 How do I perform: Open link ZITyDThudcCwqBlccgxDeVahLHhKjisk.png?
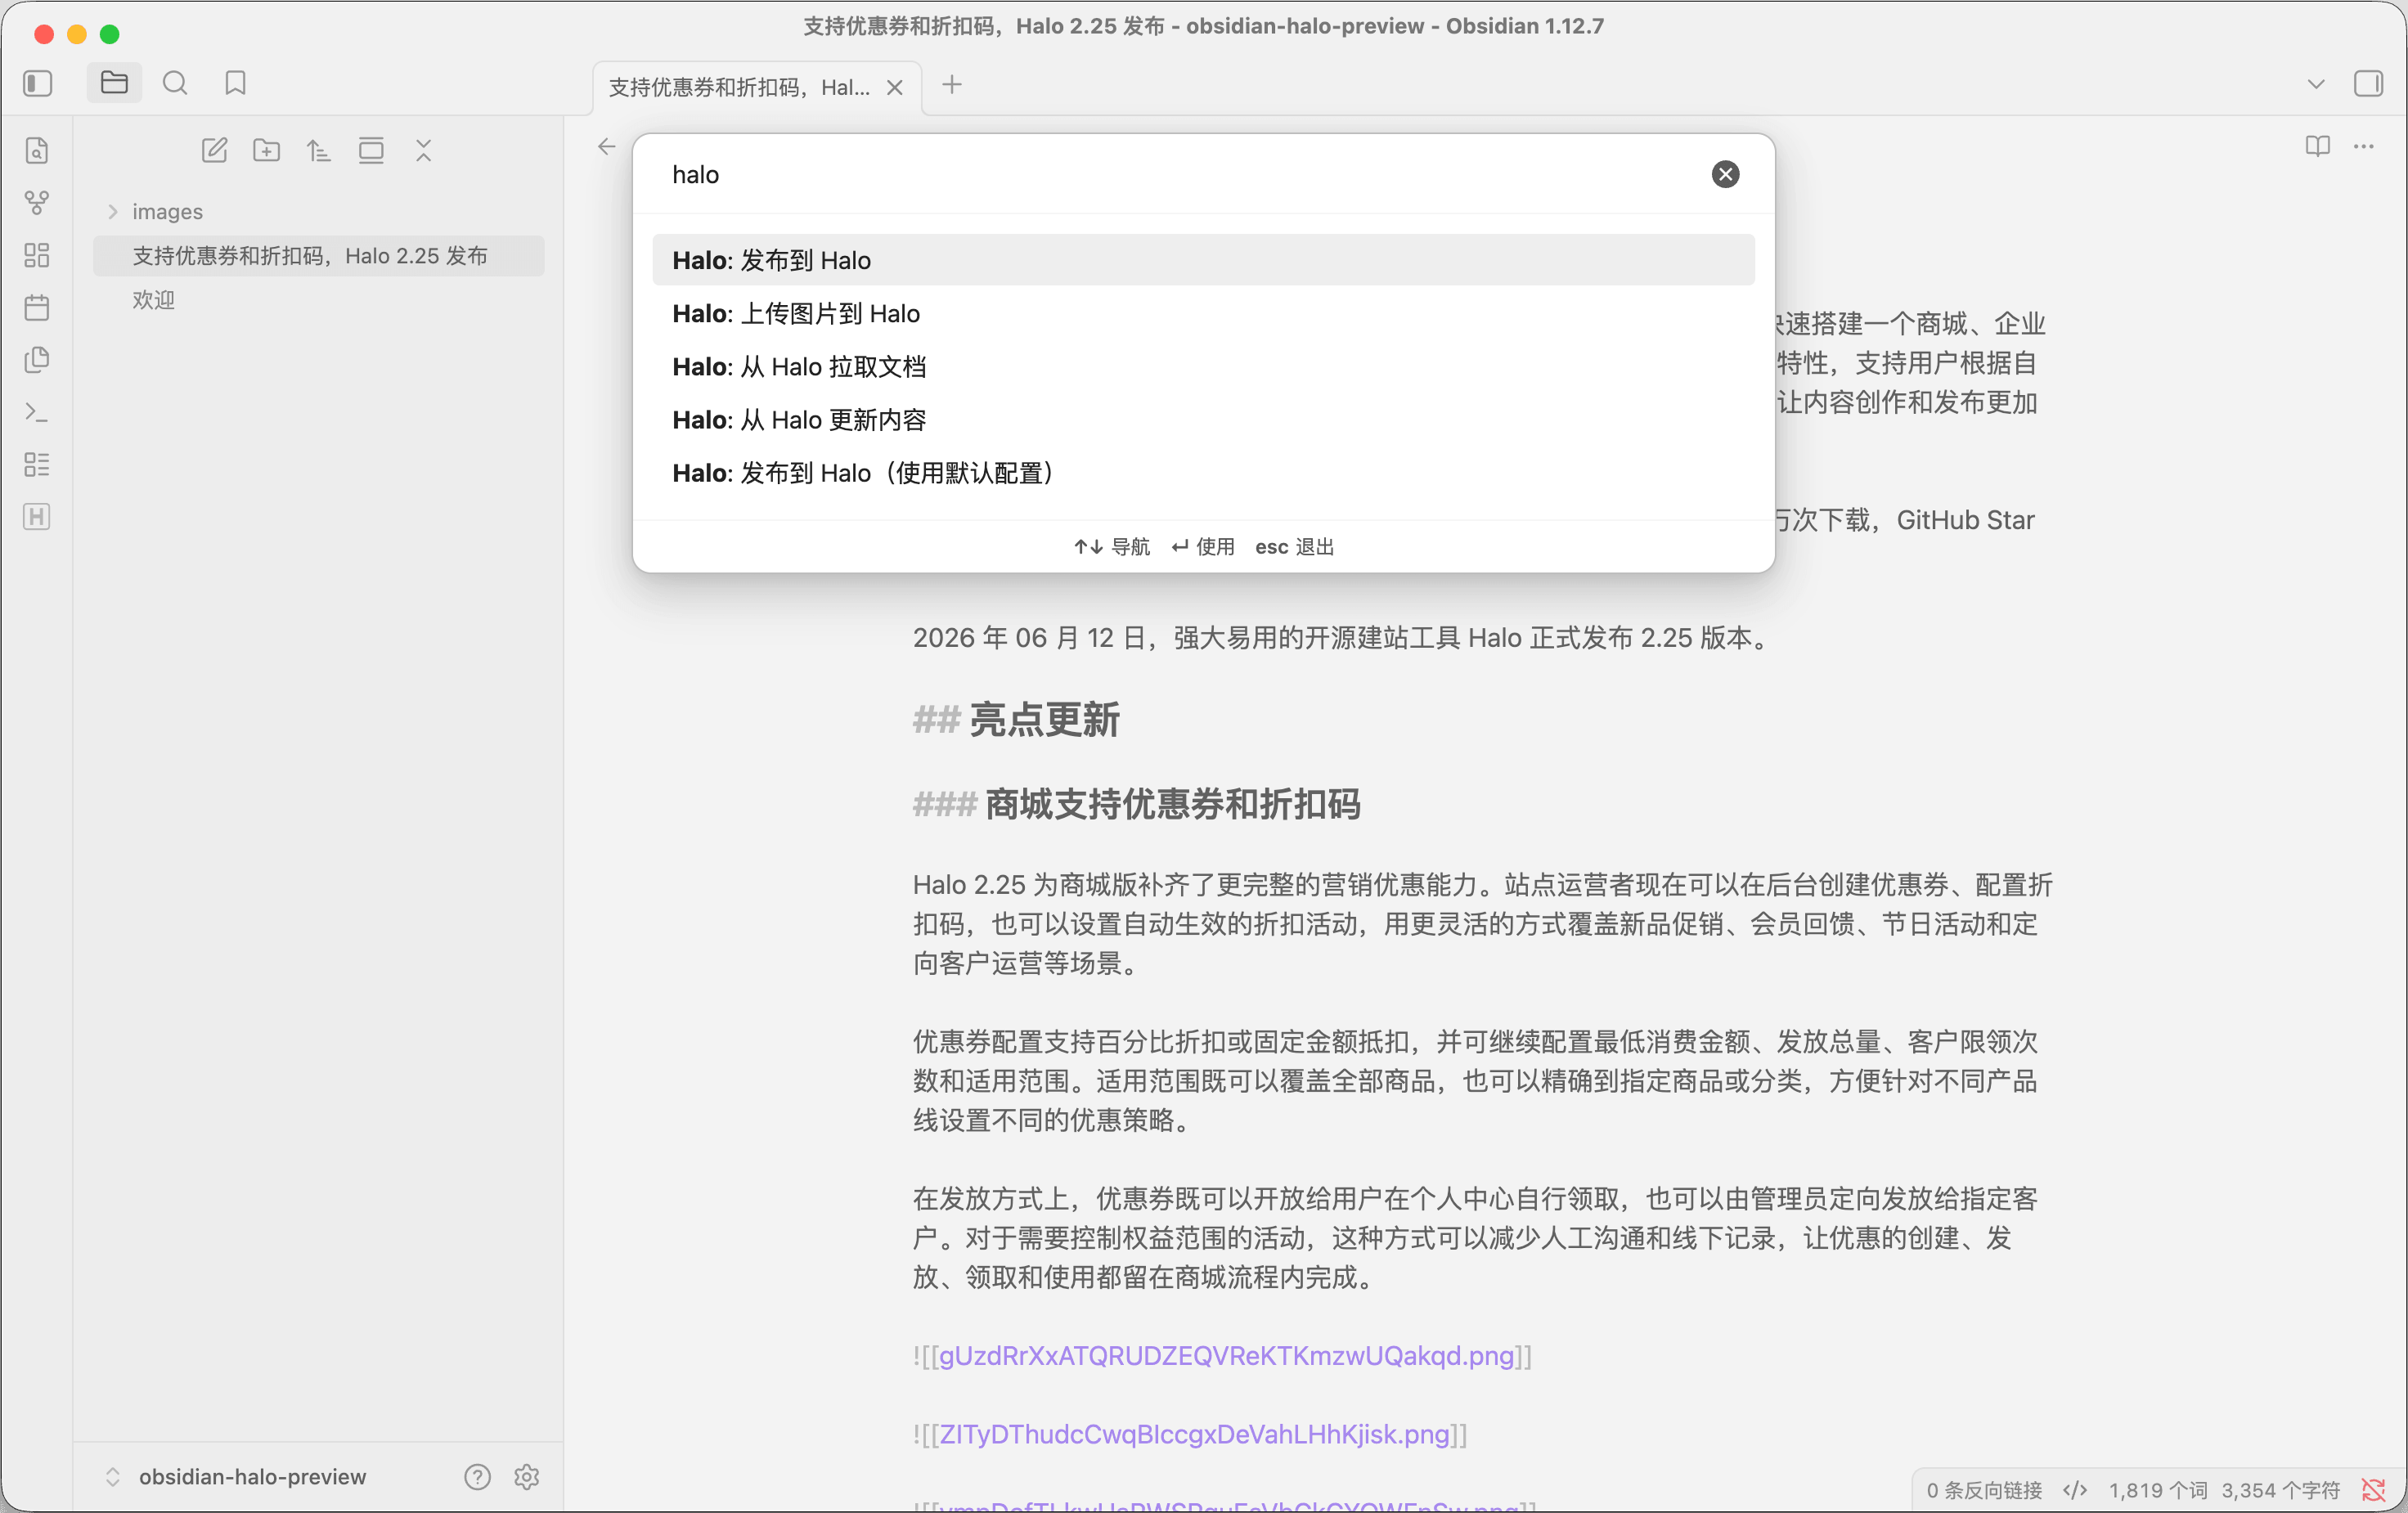point(1194,1435)
